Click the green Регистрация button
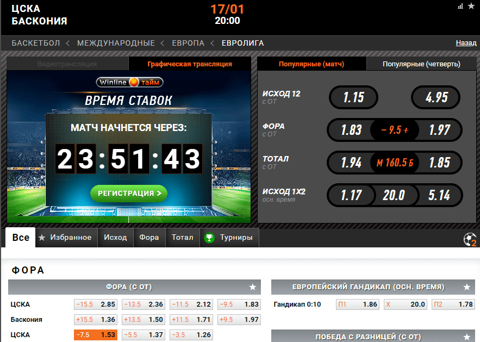480x342 pixels. 129,193
